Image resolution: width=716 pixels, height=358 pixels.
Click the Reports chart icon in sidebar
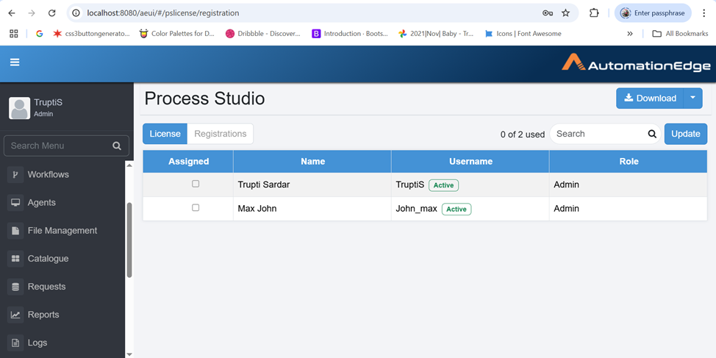click(x=15, y=315)
